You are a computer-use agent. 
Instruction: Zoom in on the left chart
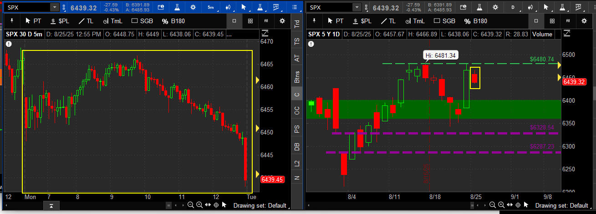(199, 205)
